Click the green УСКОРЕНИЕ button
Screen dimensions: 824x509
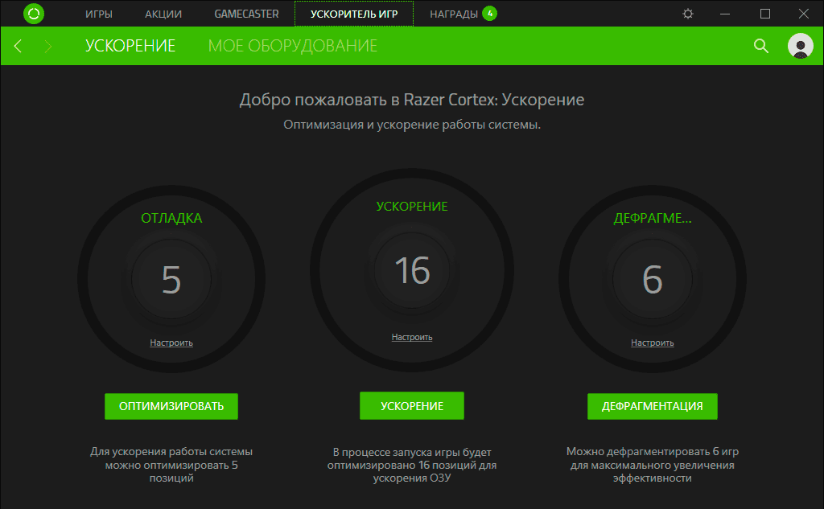coord(412,406)
